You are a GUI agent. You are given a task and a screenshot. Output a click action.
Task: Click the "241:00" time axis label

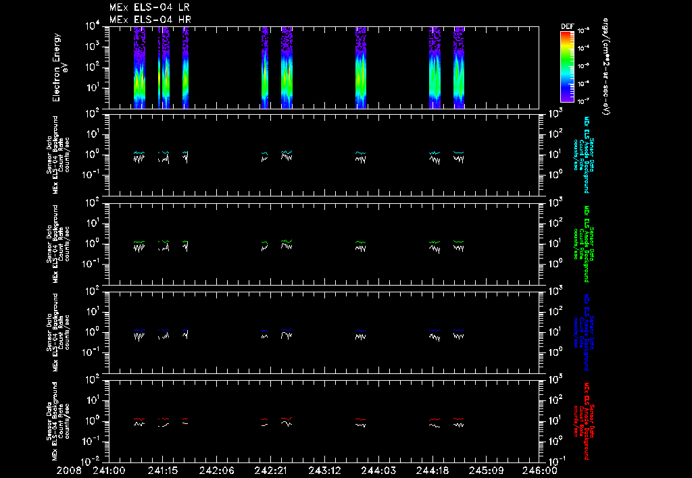(x=109, y=471)
